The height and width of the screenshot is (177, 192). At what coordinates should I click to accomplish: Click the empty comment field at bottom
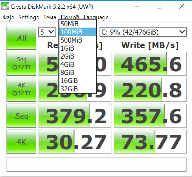[x=97, y=164]
